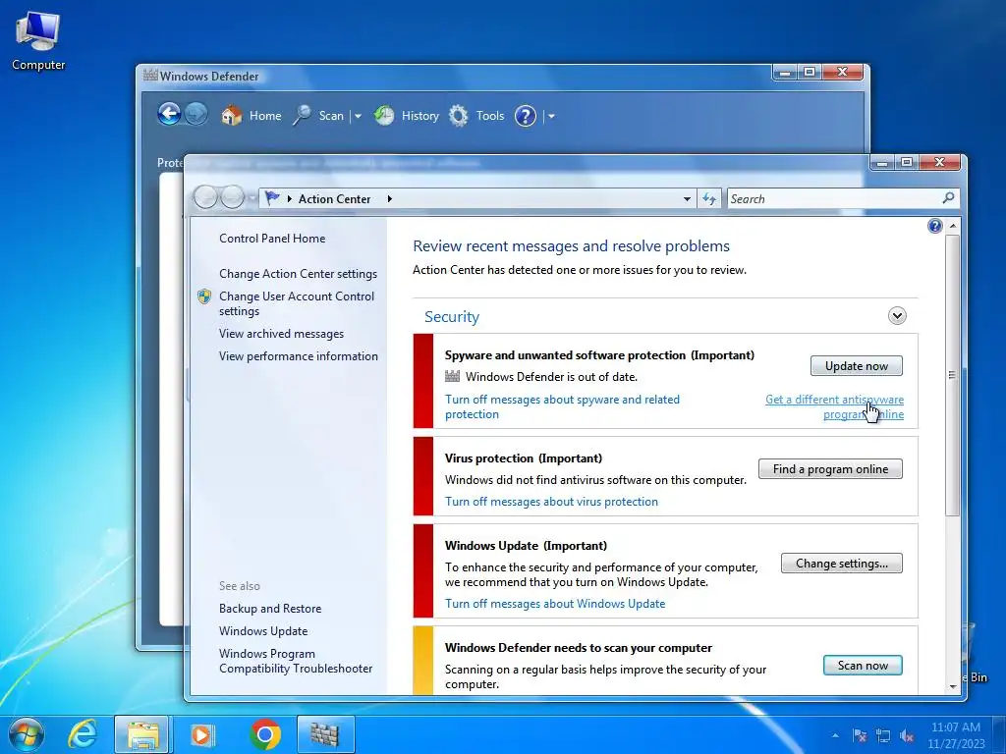Click scroll up arrow in Action Center
Screen dimensions: 1006x754
(x=953, y=226)
